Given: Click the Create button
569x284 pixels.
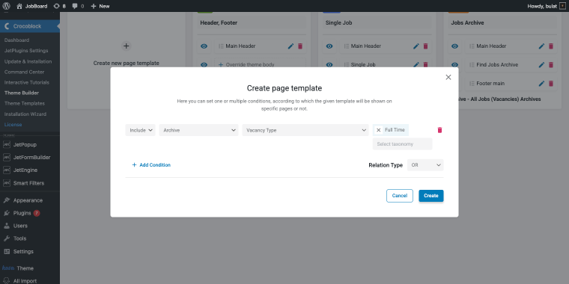Looking at the screenshot, I should (431, 196).
